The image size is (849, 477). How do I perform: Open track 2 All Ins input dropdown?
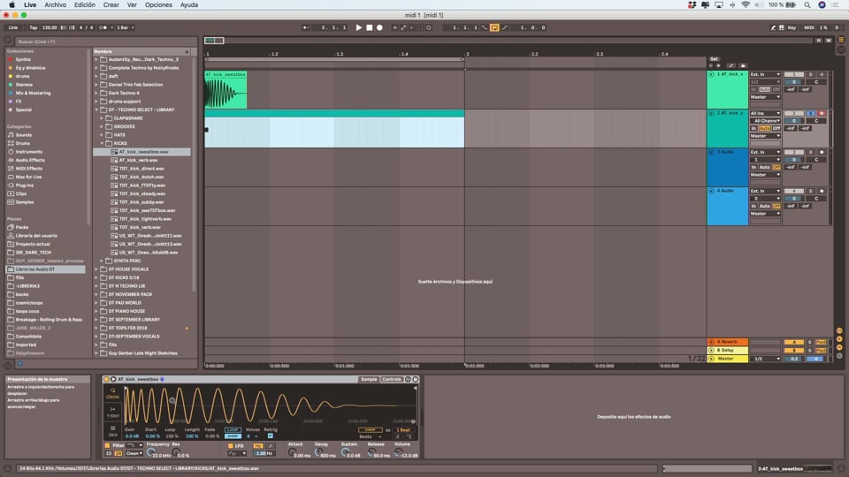pos(765,113)
